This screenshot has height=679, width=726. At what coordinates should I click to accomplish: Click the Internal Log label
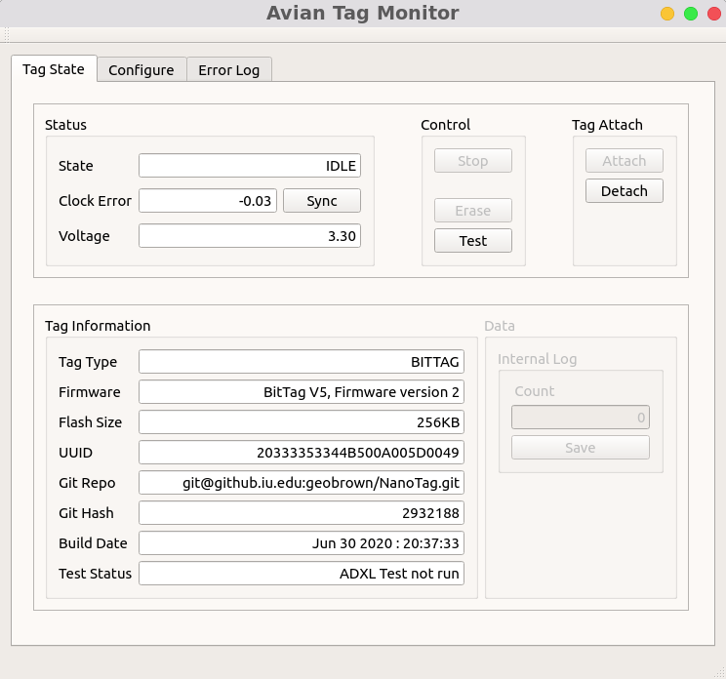(537, 359)
